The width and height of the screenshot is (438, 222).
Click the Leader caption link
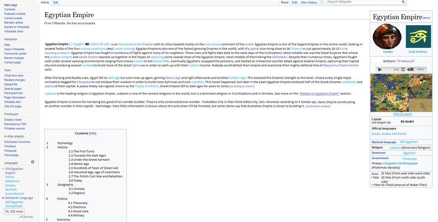point(388,52)
